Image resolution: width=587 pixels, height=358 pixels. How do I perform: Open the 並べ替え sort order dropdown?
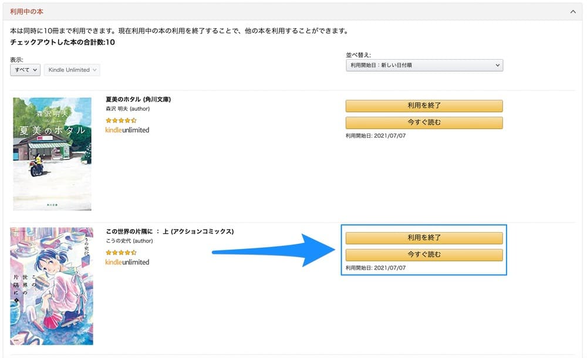pos(424,66)
